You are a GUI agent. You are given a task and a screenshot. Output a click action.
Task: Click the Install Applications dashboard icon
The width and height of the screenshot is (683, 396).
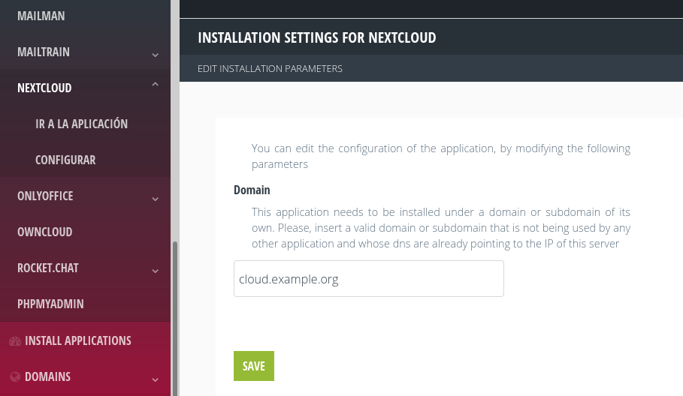point(15,341)
